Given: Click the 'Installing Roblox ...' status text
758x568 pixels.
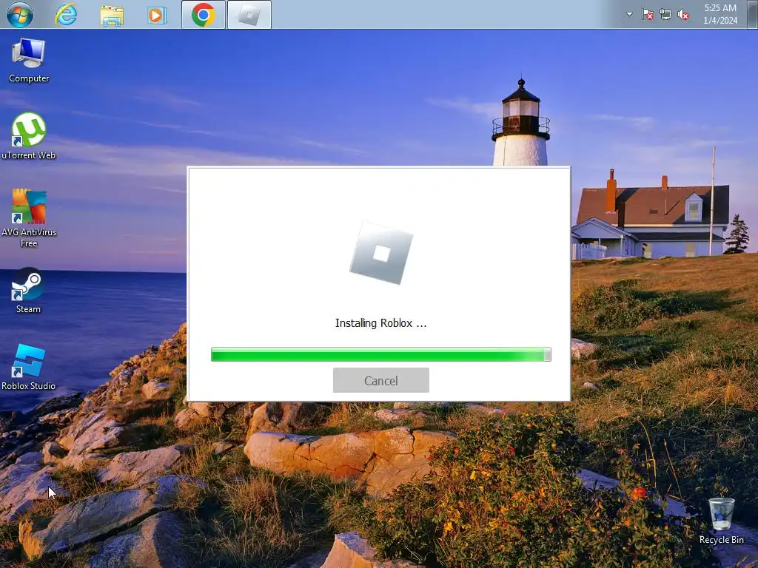Looking at the screenshot, I should pyautogui.click(x=381, y=323).
